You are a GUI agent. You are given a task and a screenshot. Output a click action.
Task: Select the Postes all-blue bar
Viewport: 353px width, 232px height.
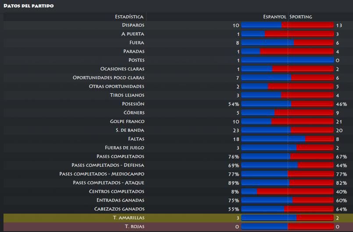coord(288,60)
